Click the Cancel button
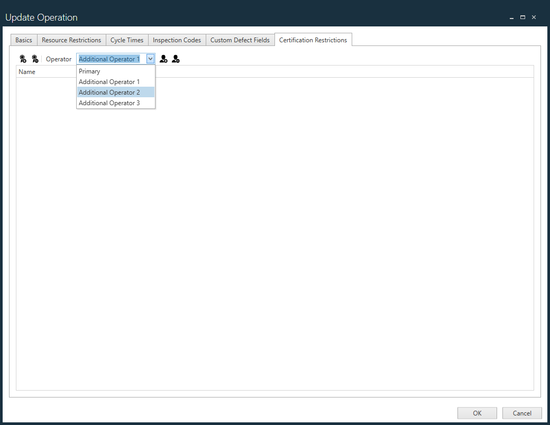 [x=522, y=413]
